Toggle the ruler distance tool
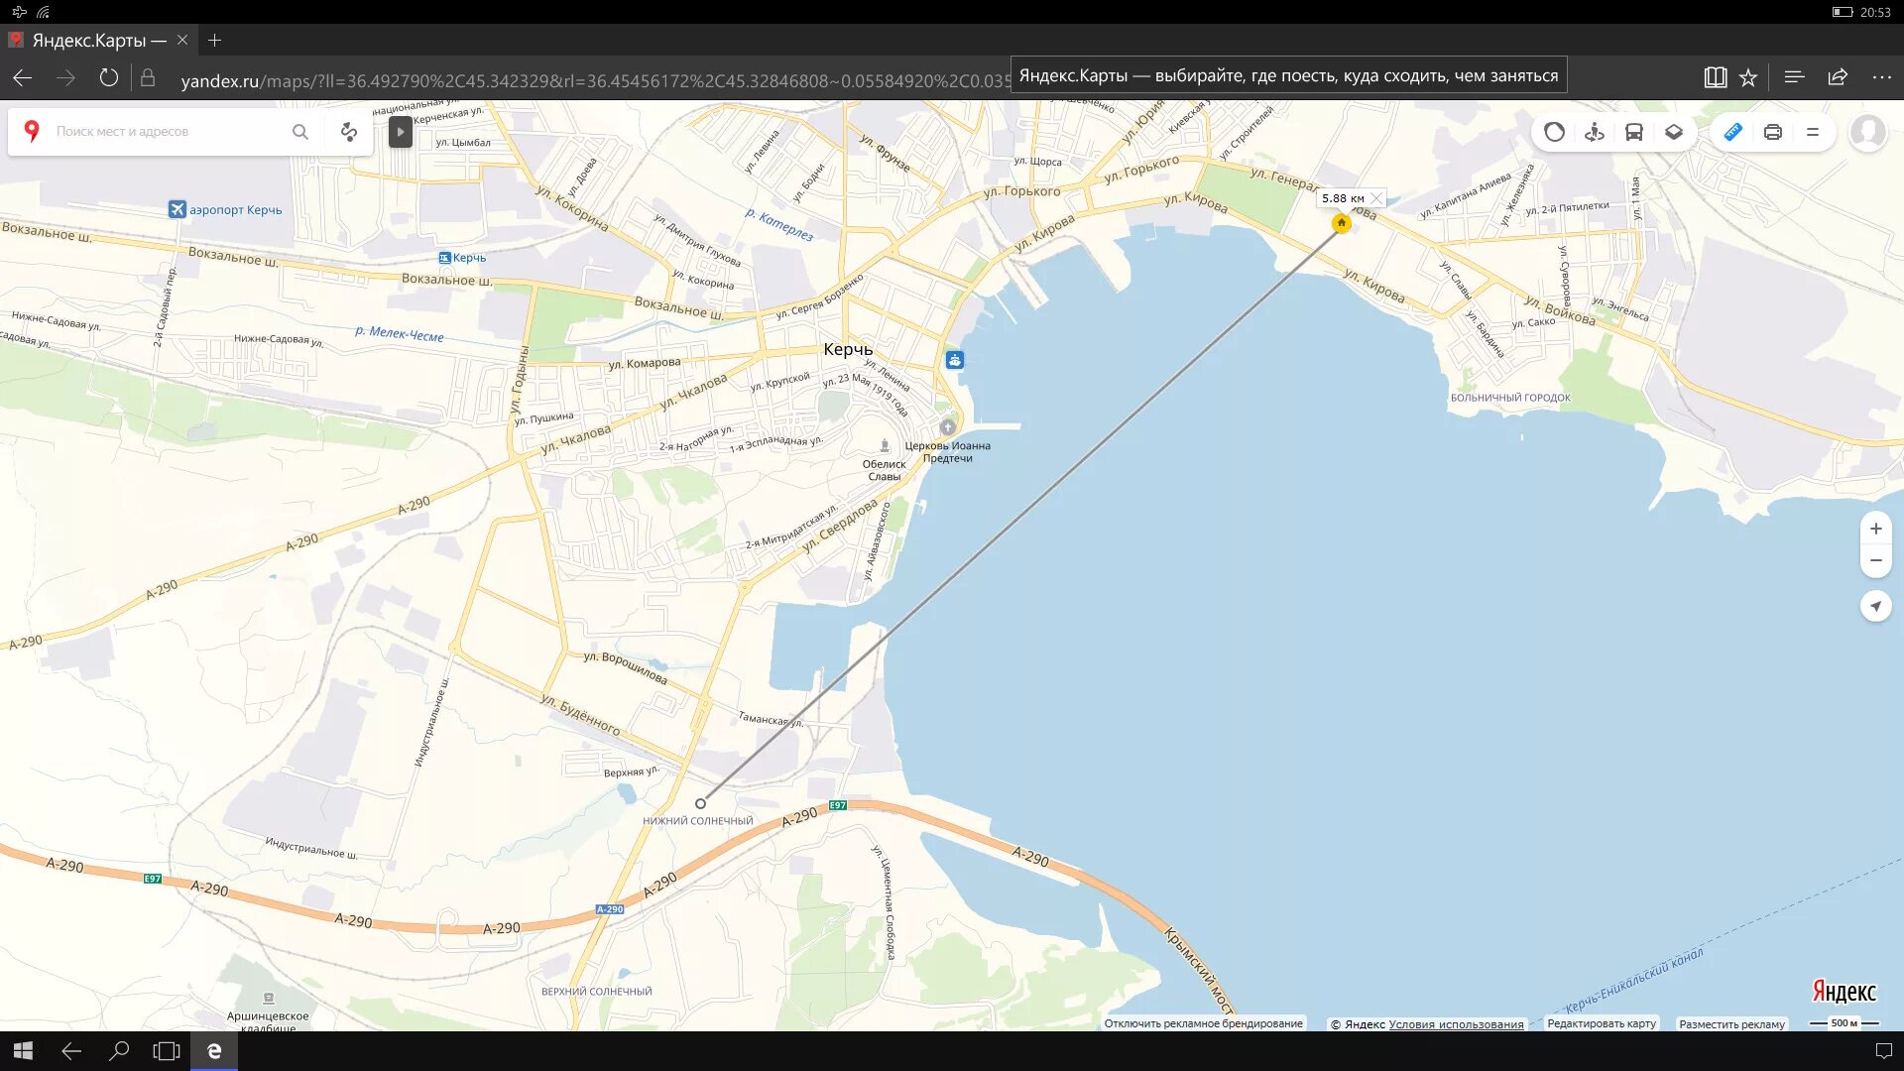 [1732, 132]
